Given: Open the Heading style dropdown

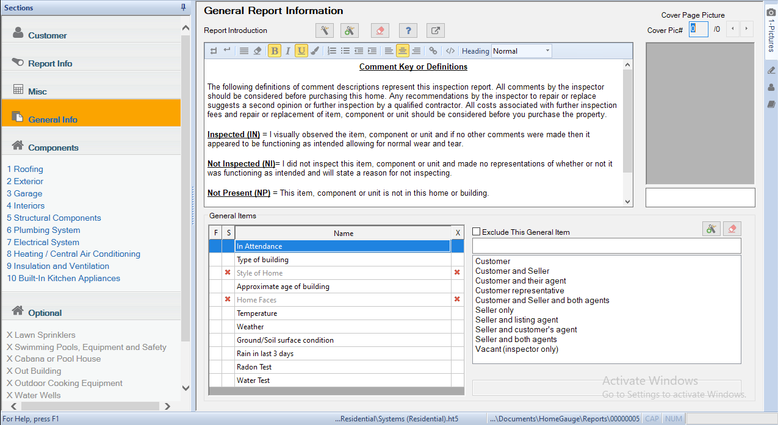Looking at the screenshot, I should (x=522, y=51).
